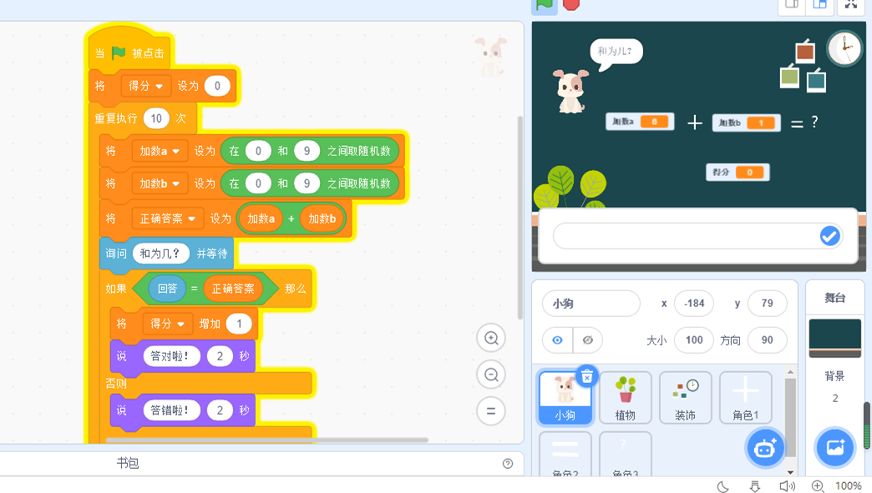Image resolution: width=872 pixels, height=493 pixels.
Task: Click the magnifier icon beside 100%
Action: pos(818,486)
